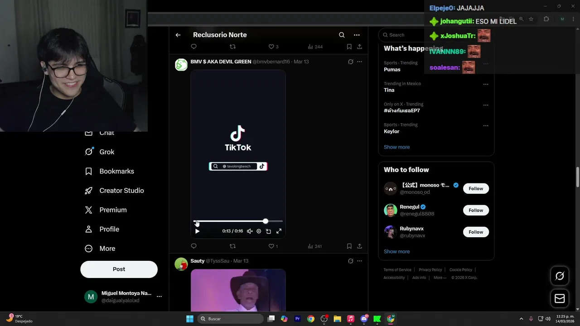Unmute the video sound
Image resolution: width=580 pixels, height=326 pixels.
pos(250,231)
